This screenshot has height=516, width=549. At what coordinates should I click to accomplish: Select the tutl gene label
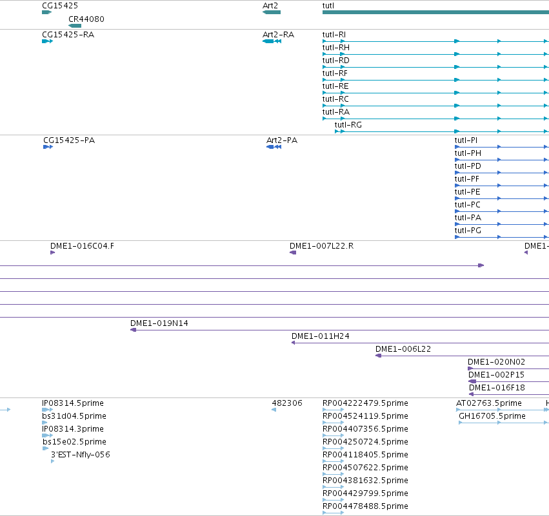tap(328, 6)
